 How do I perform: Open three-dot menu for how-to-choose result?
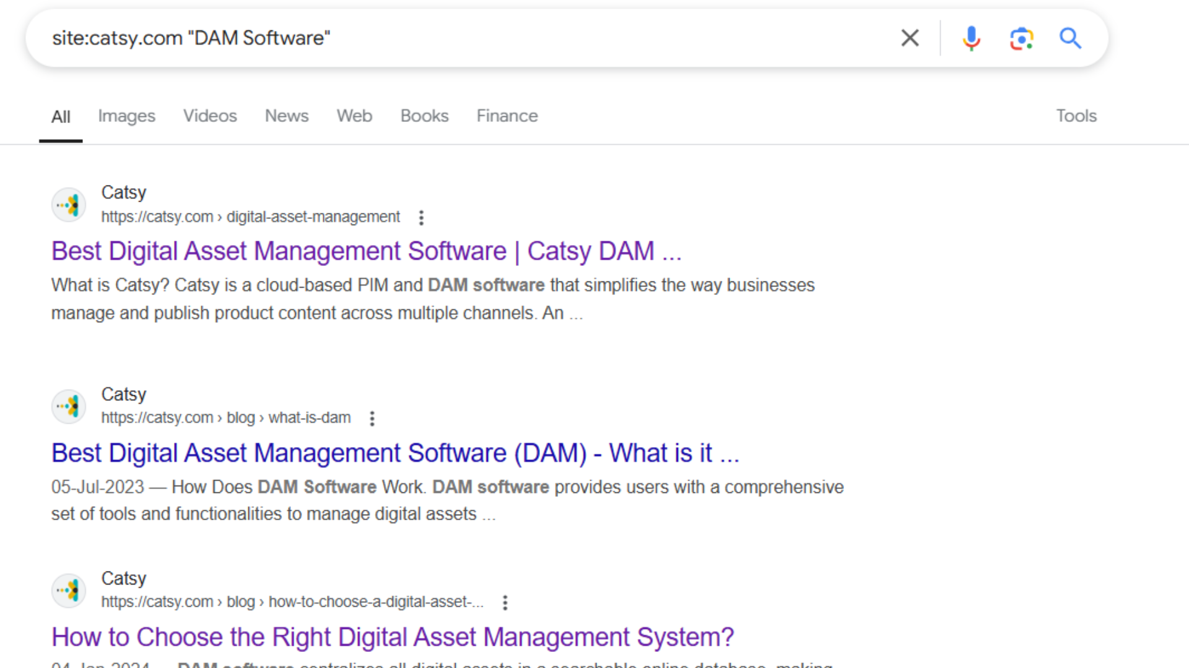click(505, 602)
